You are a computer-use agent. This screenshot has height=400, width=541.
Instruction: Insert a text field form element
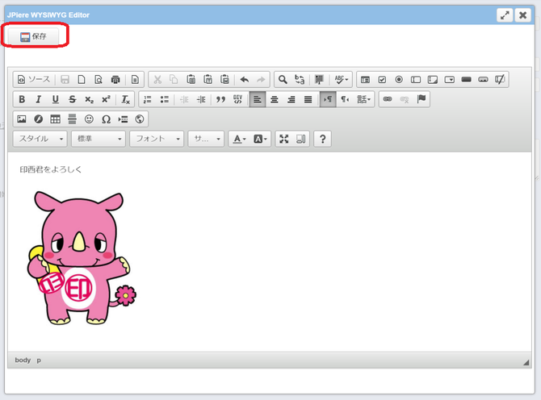tap(416, 80)
